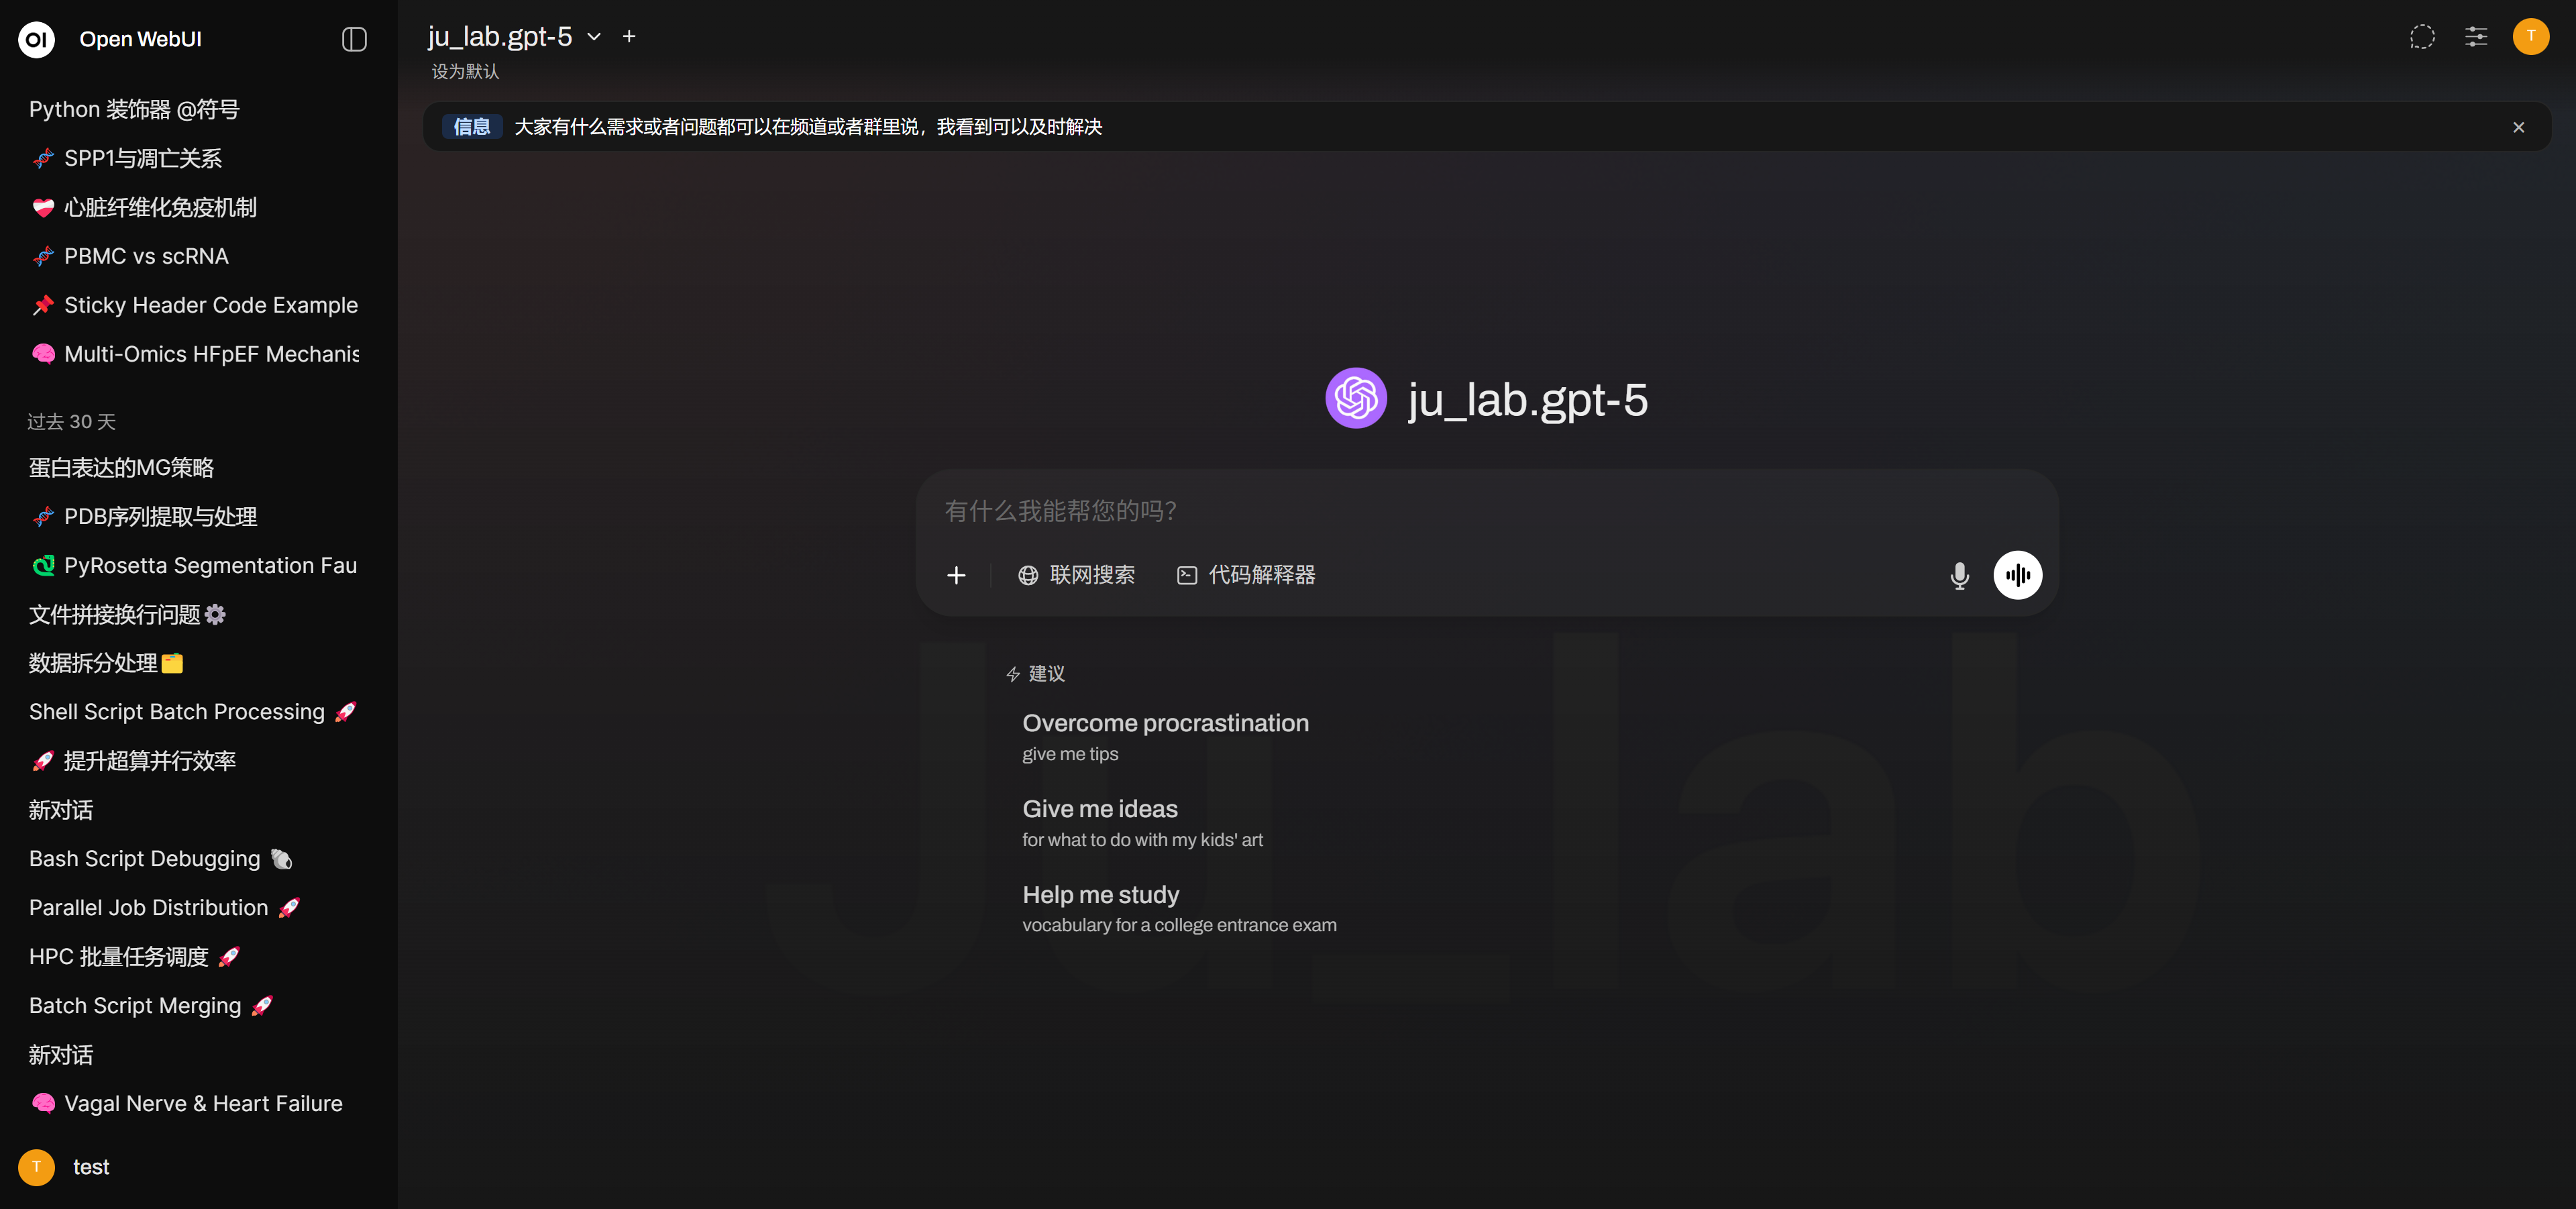Viewport: 2576px width, 1209px height.
Task: Open the ju_lab.gpt-5 model selector dropdown
Action: (514, 36)
